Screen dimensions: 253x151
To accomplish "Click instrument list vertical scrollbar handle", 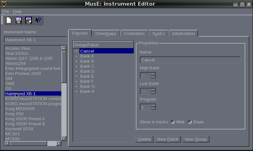I will 64,67.
